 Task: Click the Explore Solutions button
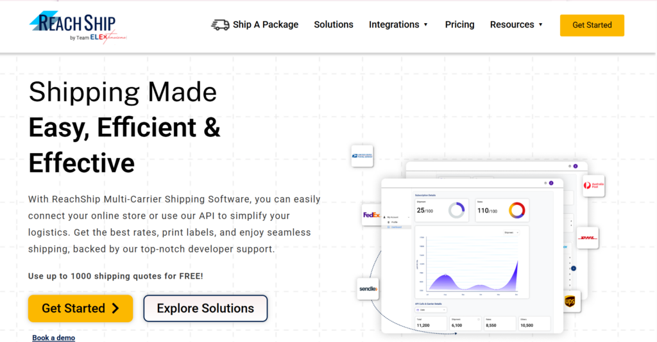coord(205,309)
